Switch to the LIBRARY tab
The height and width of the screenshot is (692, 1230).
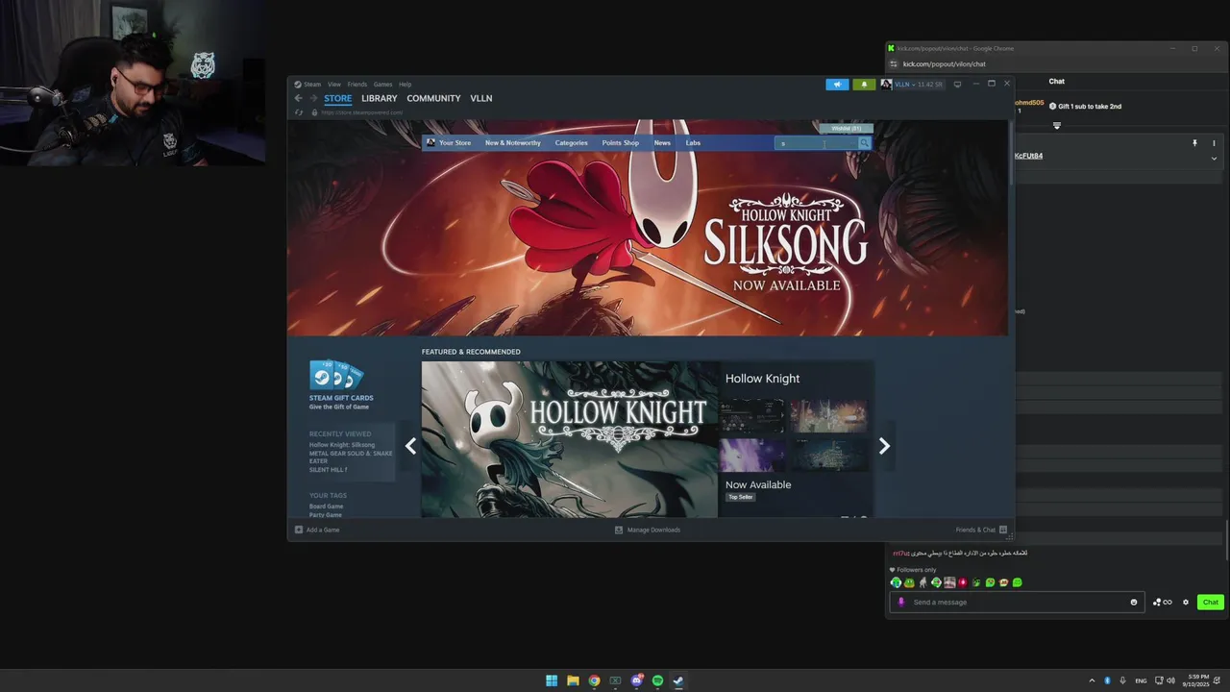pyautogui.click(x=379, y=98)
